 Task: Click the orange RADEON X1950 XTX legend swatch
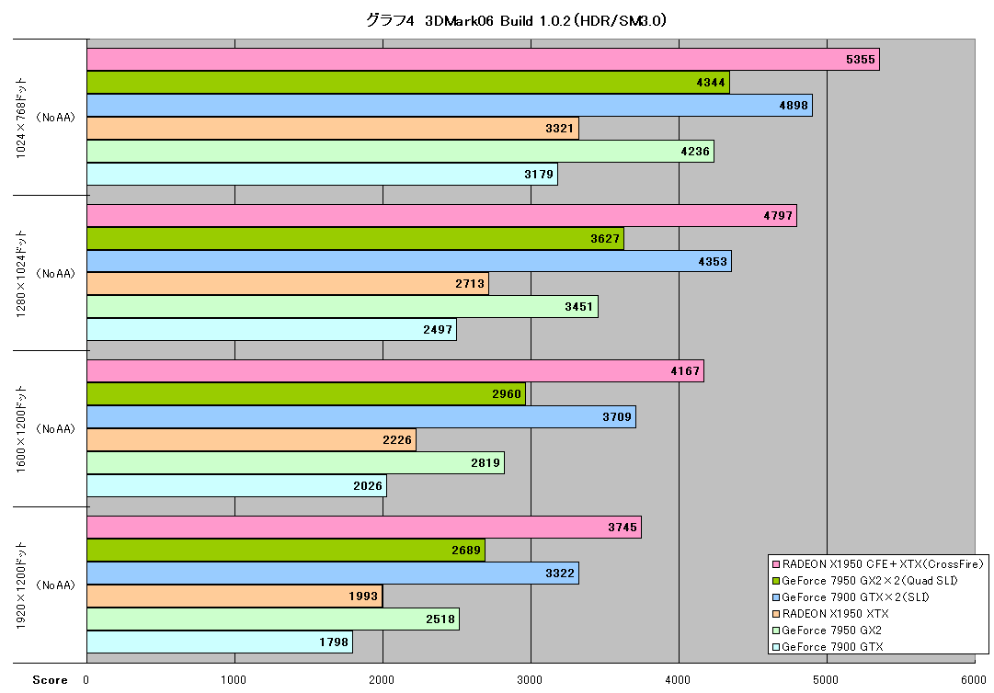(775, 614)
